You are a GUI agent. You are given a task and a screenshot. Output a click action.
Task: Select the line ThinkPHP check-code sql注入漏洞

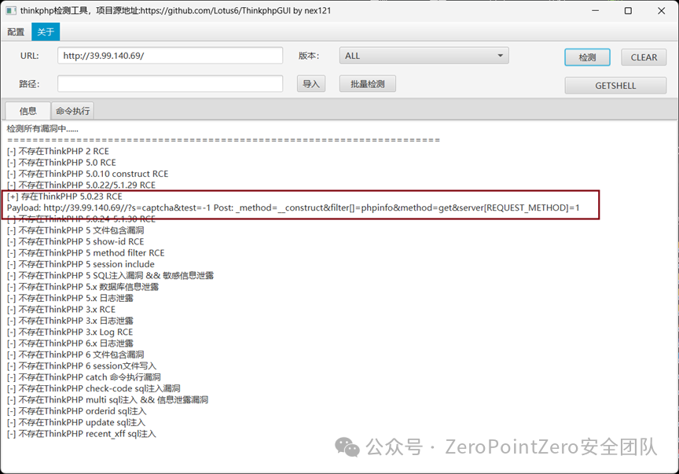[x=94, y=388]
